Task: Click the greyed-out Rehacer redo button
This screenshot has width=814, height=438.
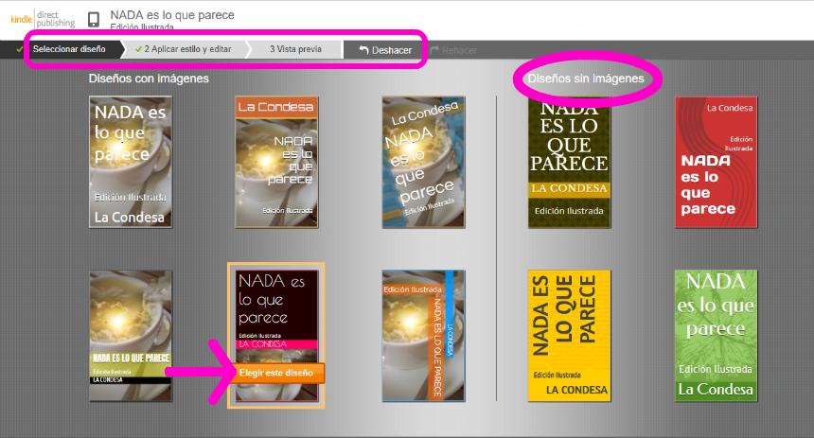Action: click(453, 50)
